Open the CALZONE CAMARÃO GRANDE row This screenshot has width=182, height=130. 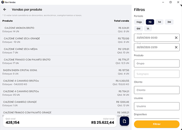[66, 104]
